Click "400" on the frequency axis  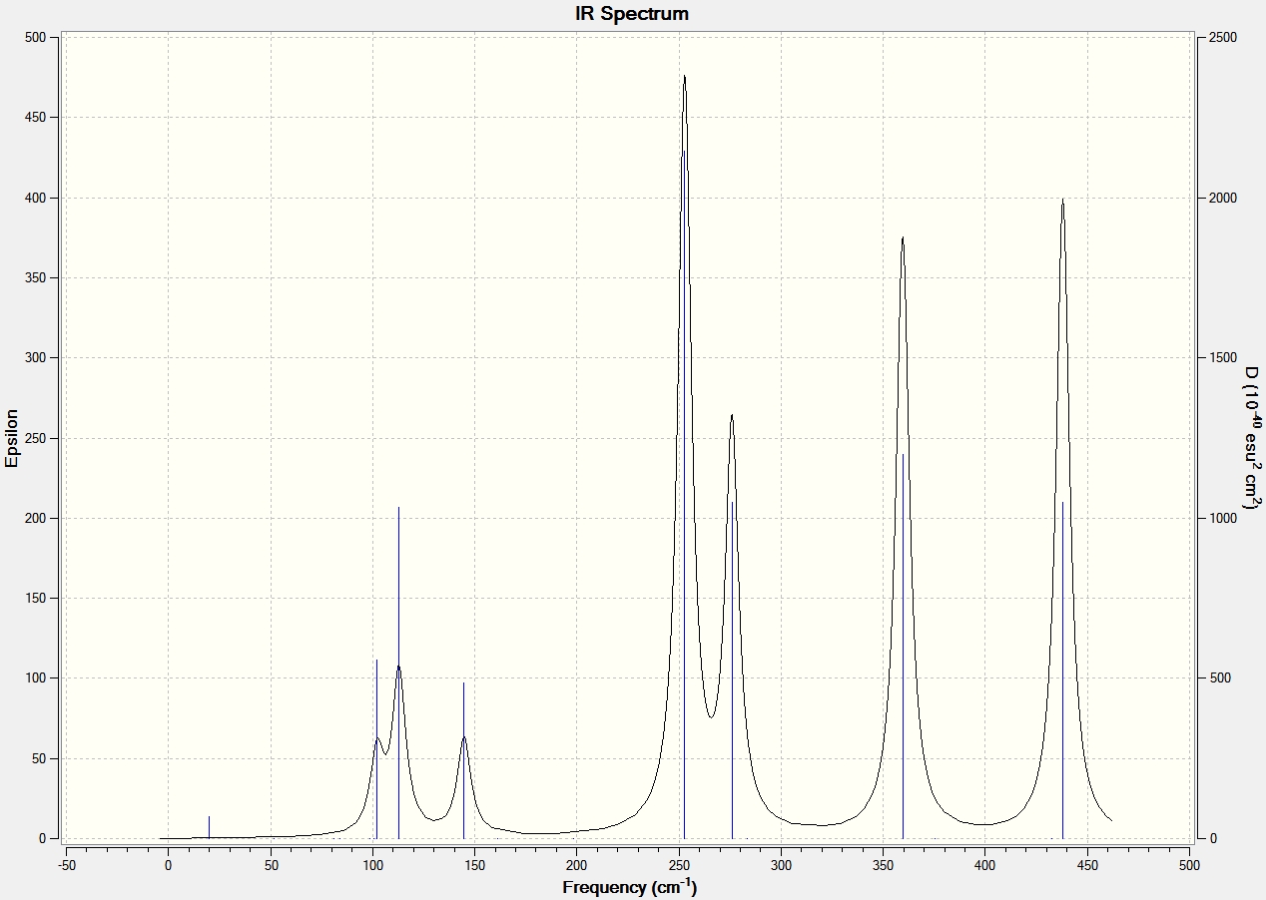(985, 864)
